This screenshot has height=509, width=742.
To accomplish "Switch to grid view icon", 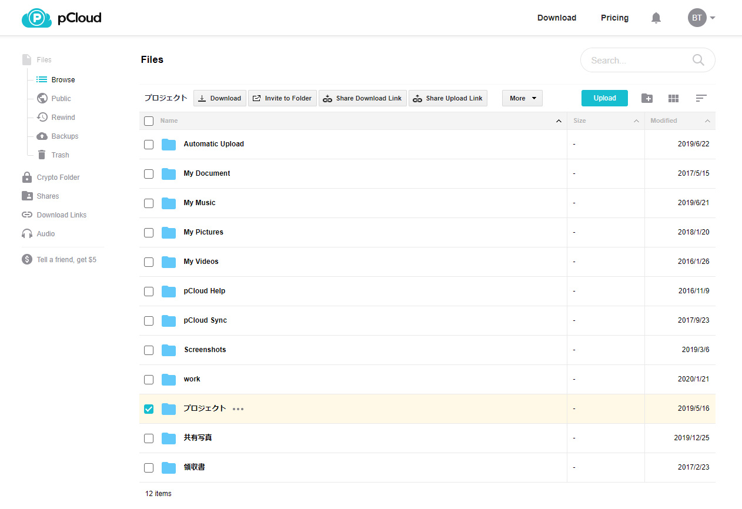I will 674,98.
